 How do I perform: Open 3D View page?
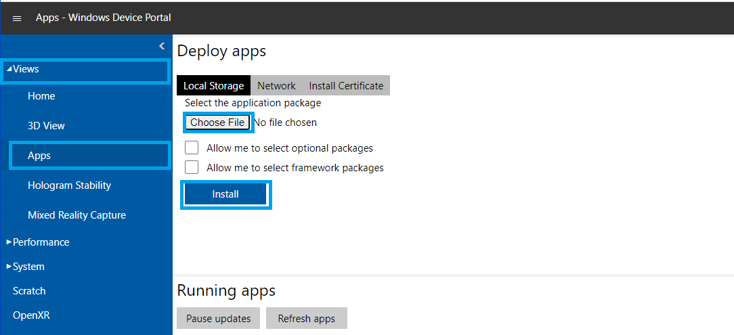tap(46, 126)
